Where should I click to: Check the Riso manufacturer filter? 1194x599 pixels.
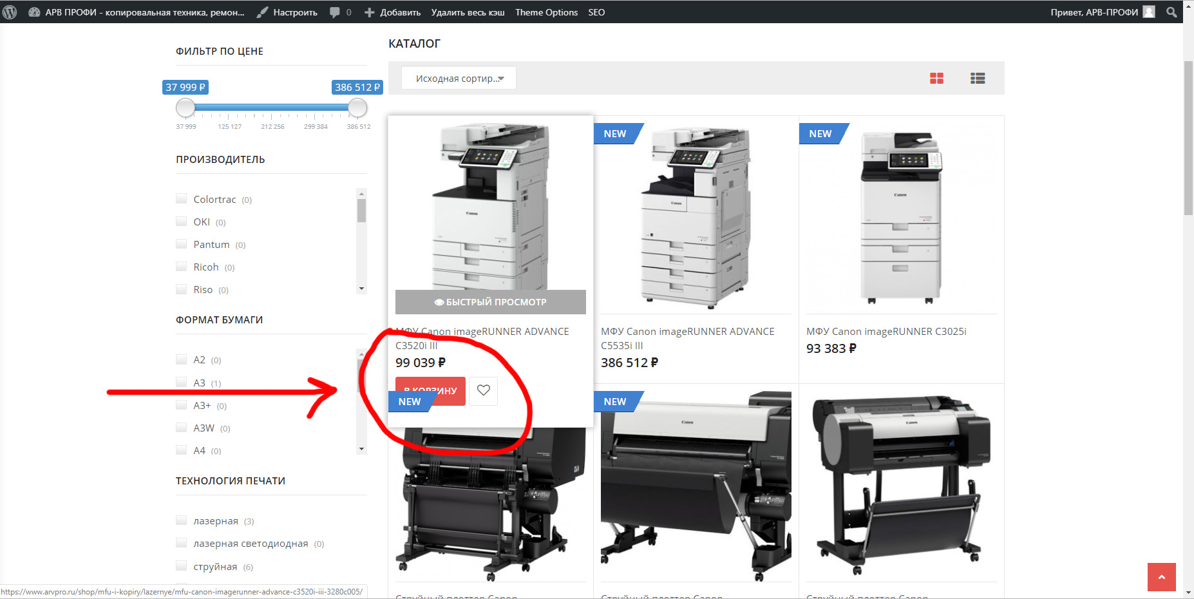(x=182, y=289)
